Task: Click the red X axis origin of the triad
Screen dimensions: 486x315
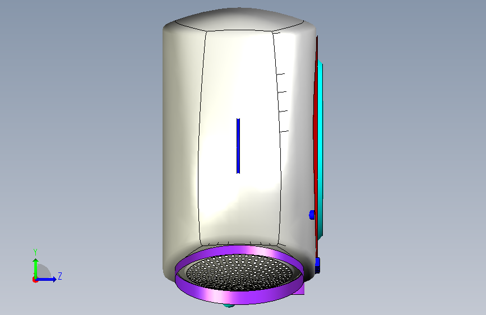Action: (35, 280)
